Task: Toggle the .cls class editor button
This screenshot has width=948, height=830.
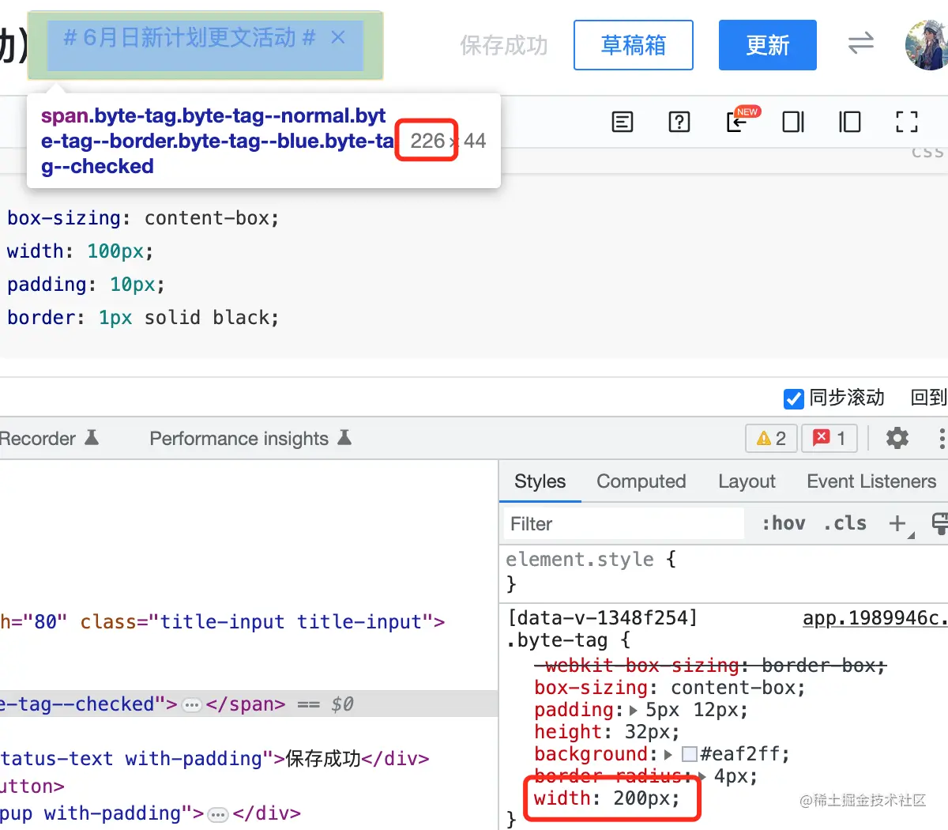Action: (x=845, y=523)
